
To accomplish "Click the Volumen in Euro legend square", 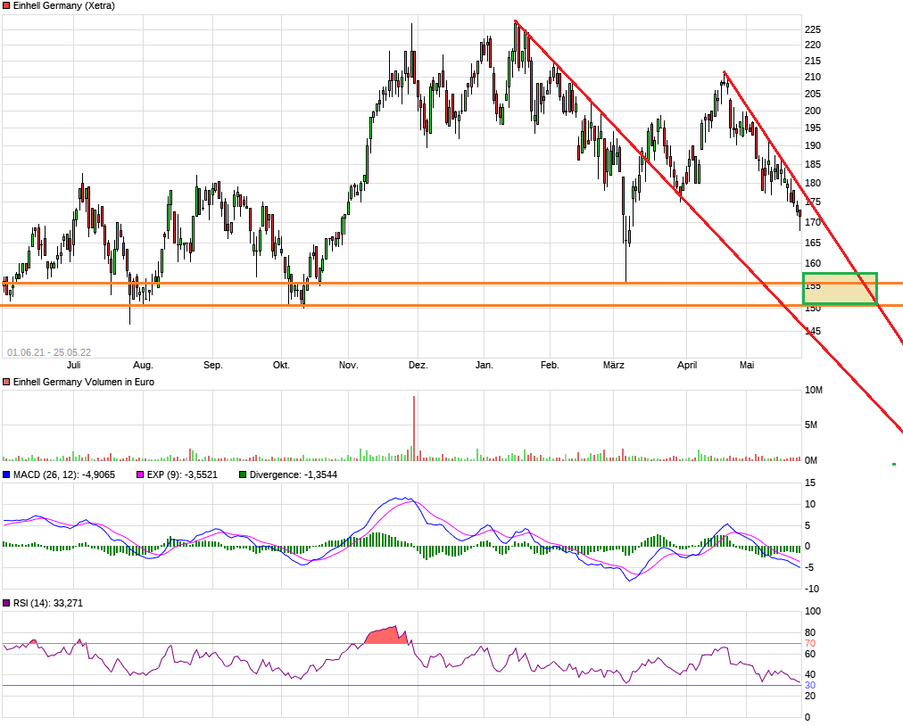I will (6, 382).
